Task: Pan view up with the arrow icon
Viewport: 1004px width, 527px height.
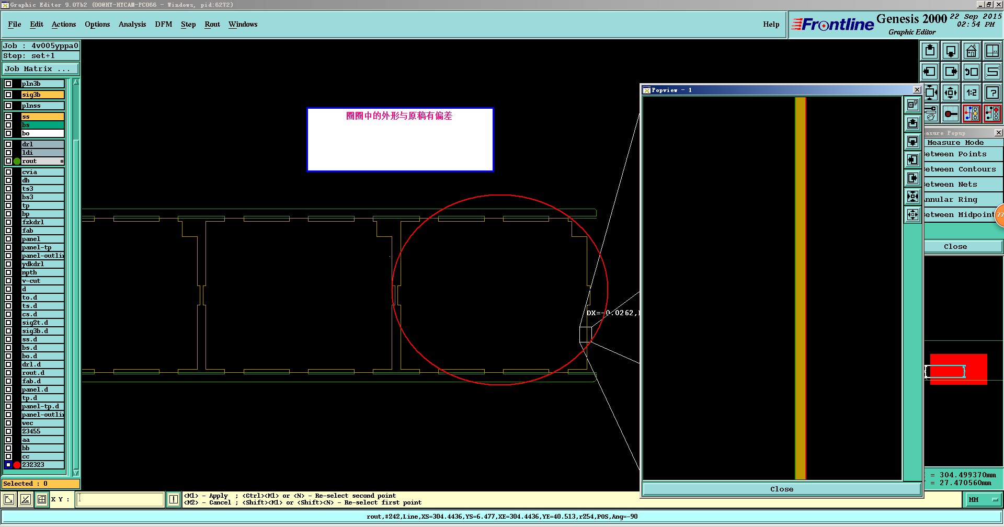Action: coord(930,51)
